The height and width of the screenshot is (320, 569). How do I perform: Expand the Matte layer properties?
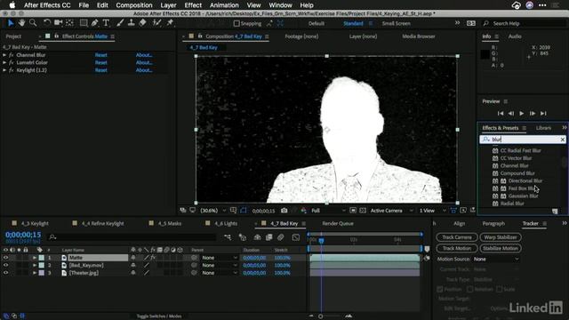click(x=35, y=258)
